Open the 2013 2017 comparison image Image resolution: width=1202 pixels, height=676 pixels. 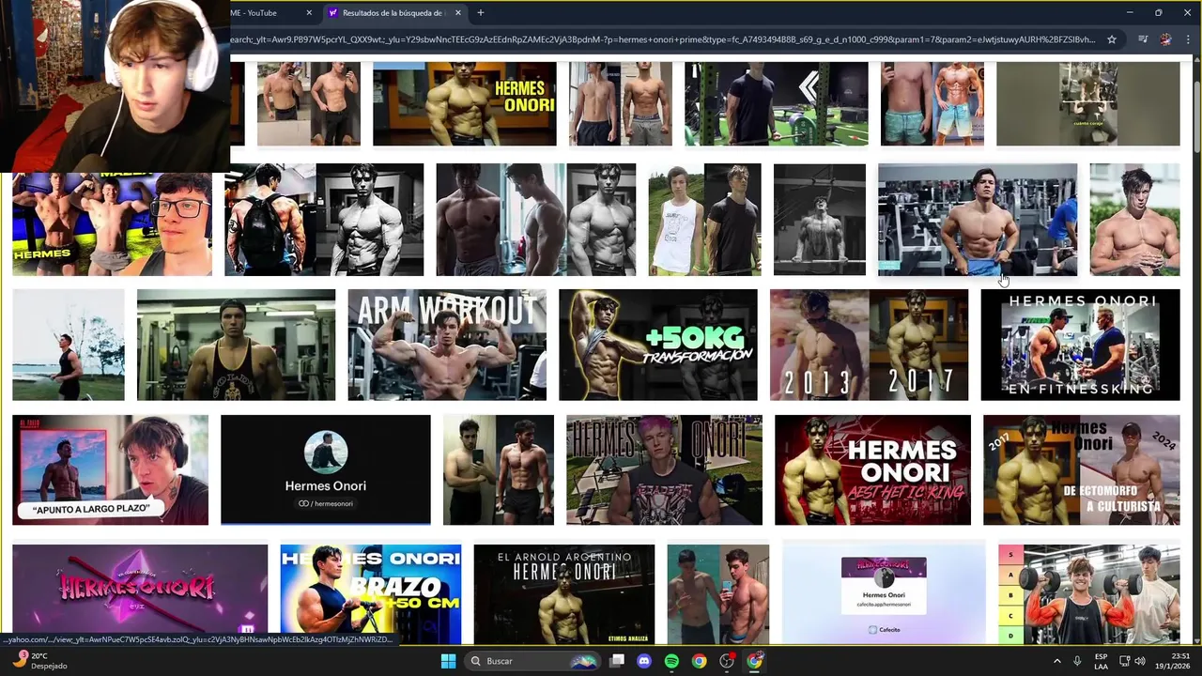click(x=870, y=345)
